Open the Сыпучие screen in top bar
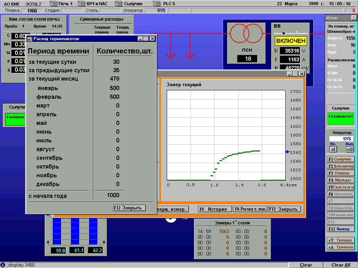 click(133, 3)
